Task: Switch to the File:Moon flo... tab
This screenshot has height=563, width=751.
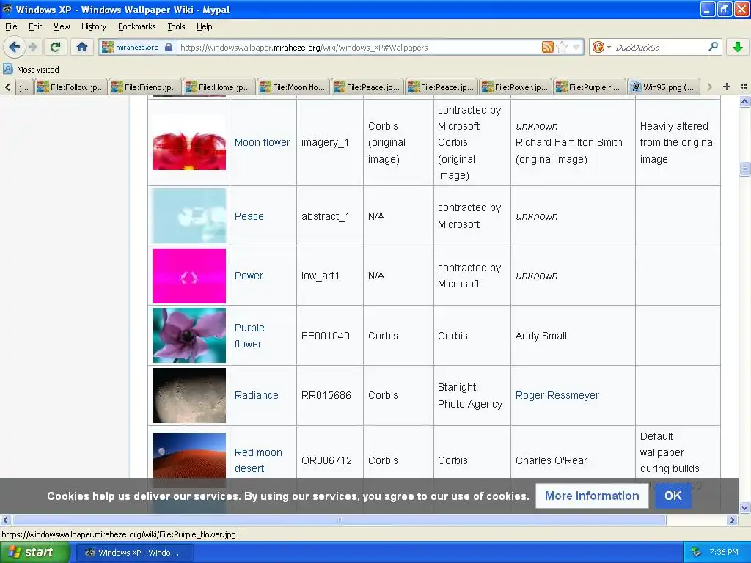Action: click(x=293, y=87)
